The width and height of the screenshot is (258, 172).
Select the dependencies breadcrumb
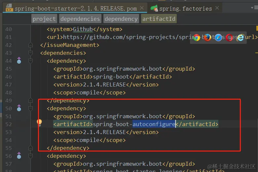pos(80,19)
